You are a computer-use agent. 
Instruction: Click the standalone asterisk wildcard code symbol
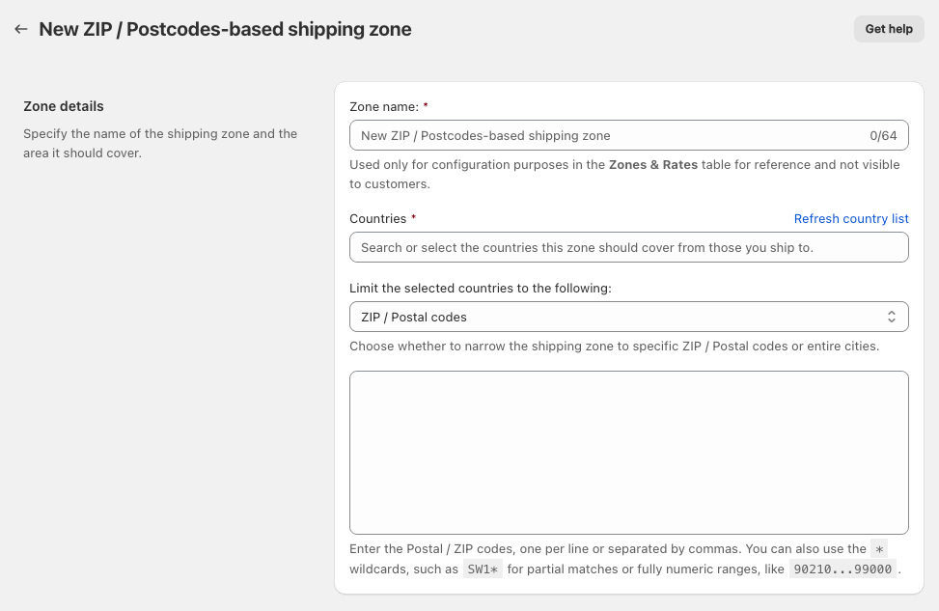(x=879, y=549)
